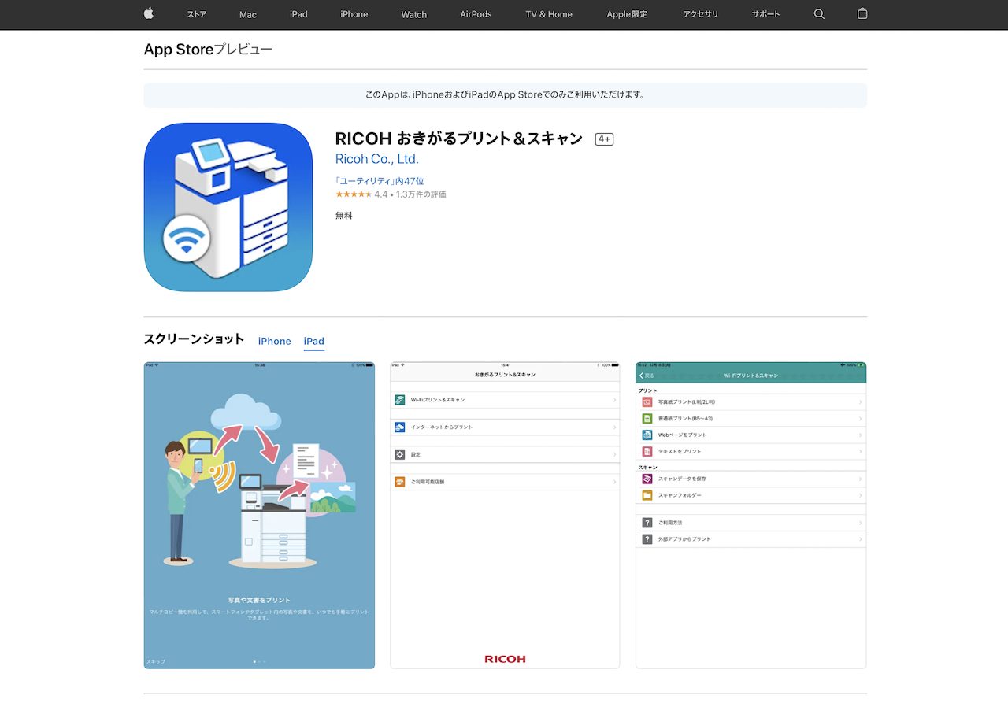1008x703 pixels.
Task: Click the 4+ age rating badge
Action: [604, 139]
